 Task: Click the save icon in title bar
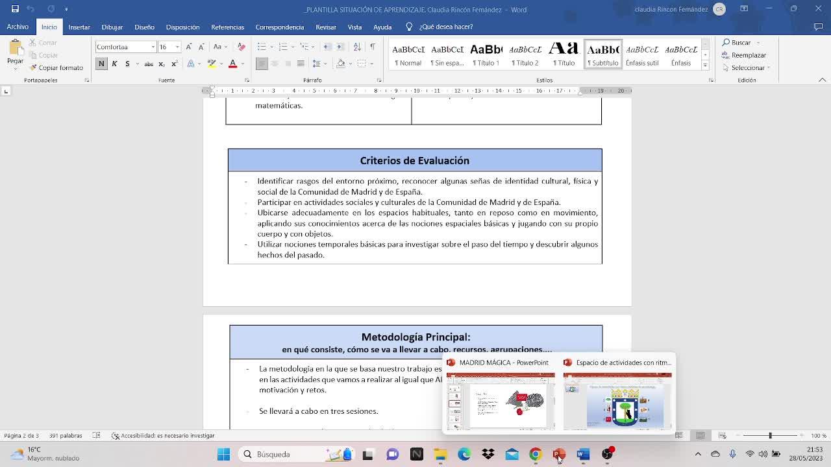pyautogui.click(x=15, y=9)
